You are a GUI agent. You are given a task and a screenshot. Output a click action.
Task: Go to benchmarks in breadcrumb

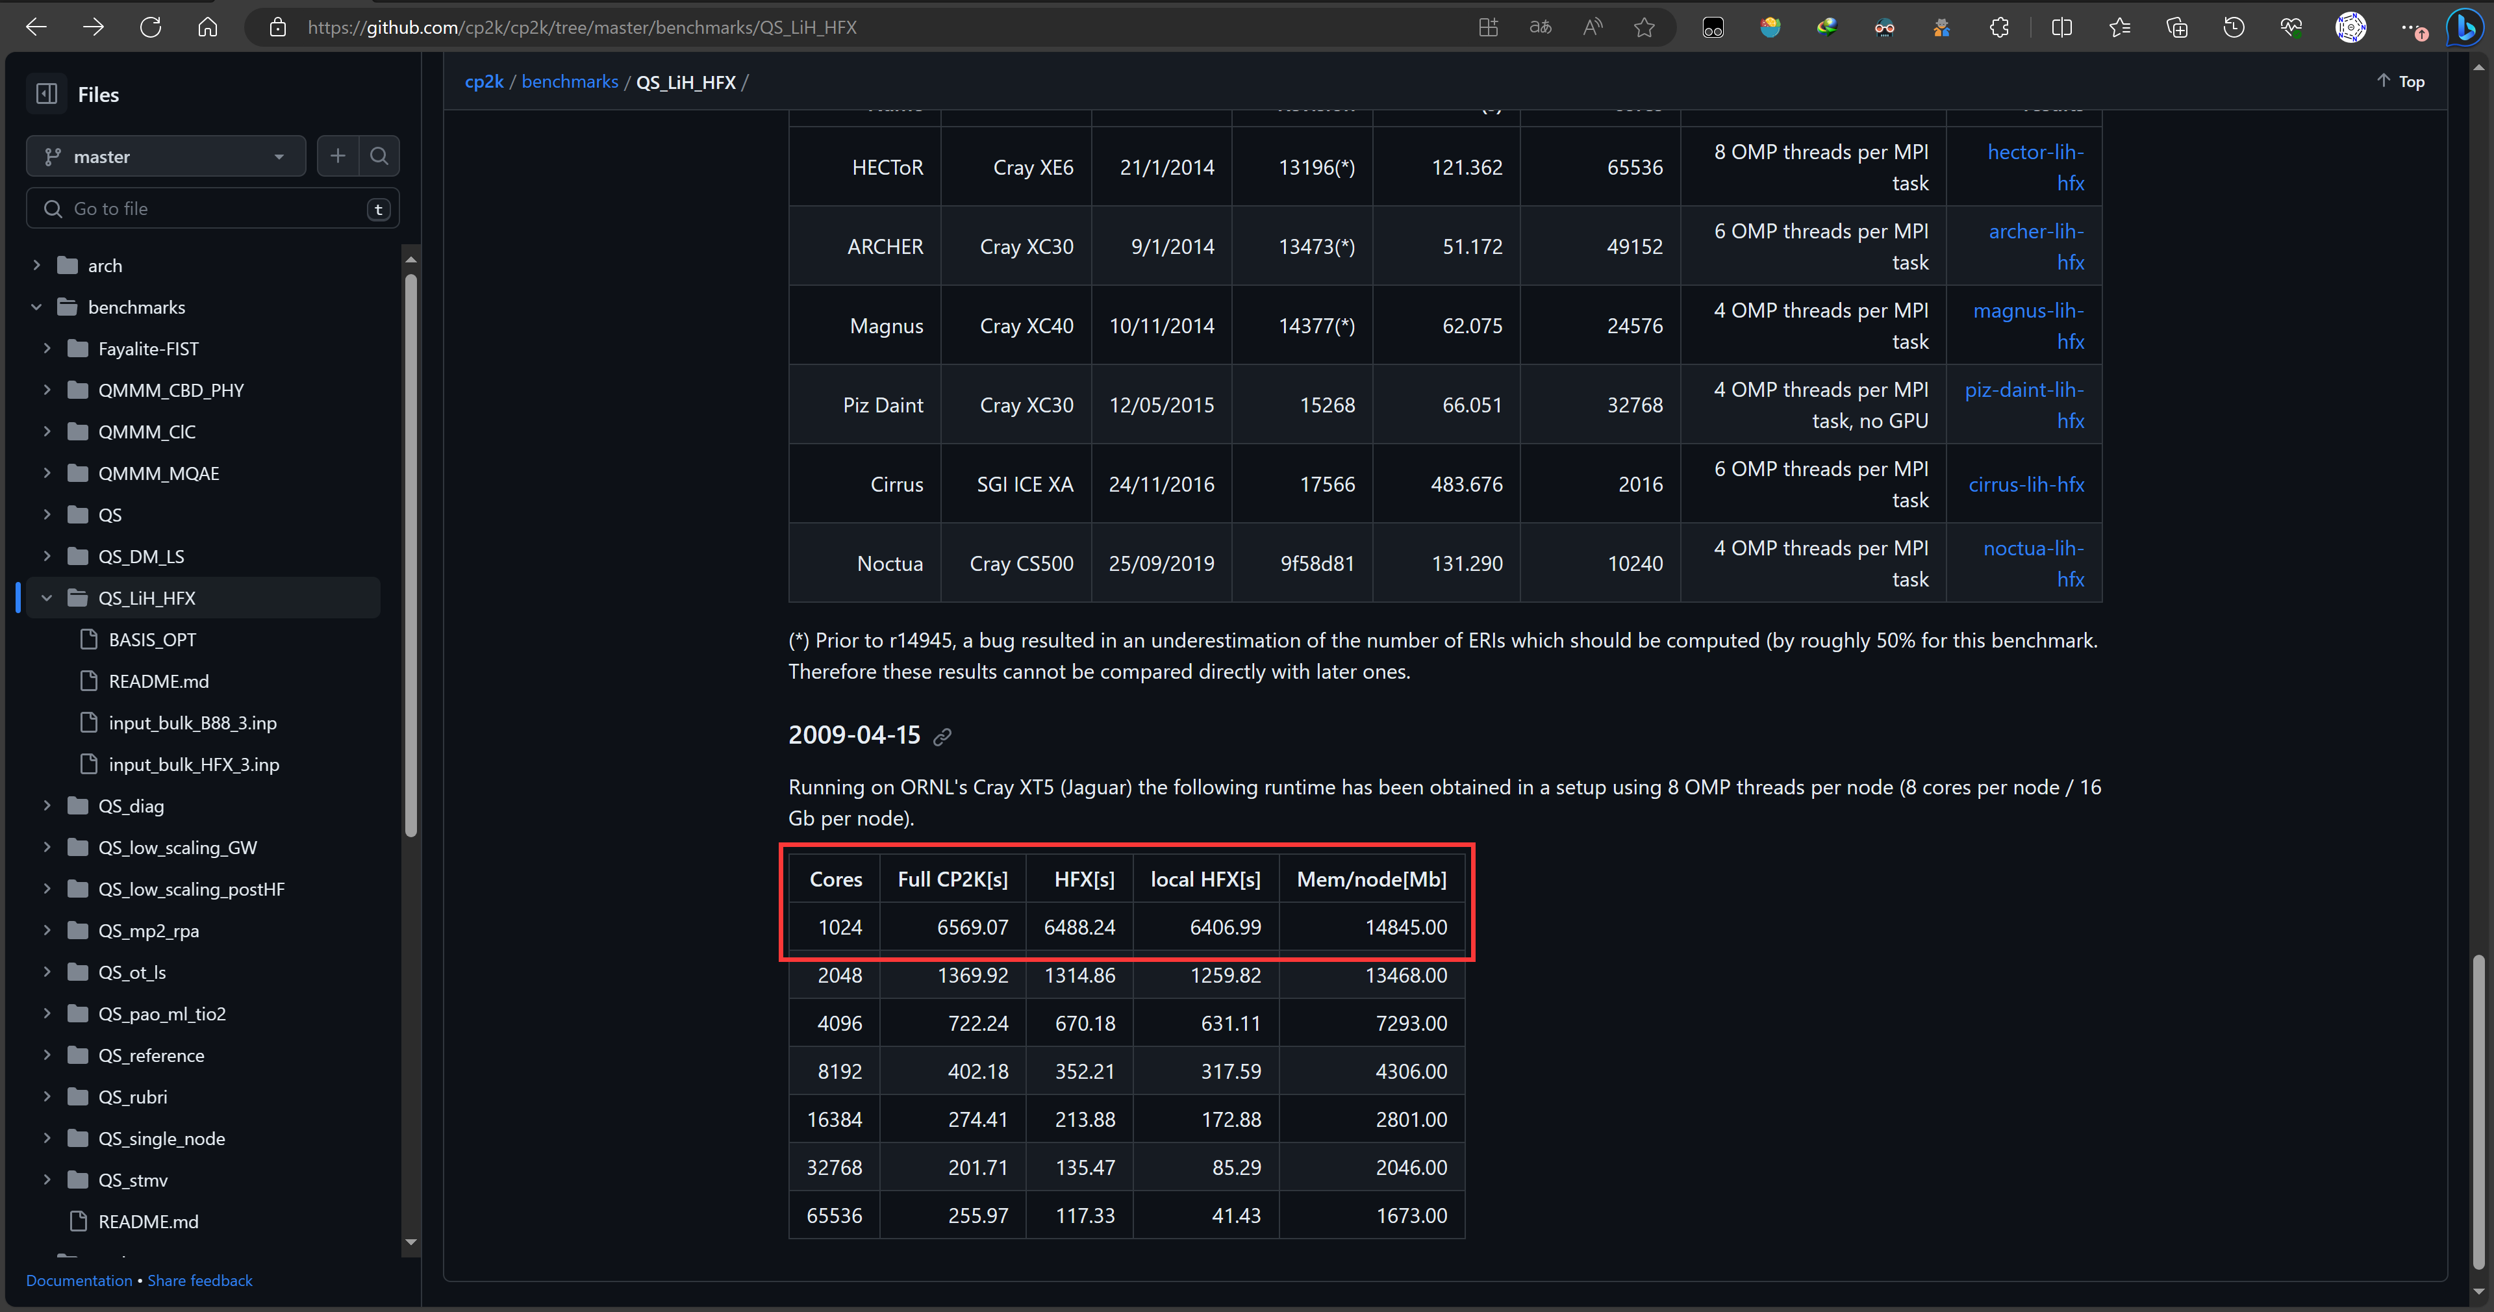(x=570, y=81)
